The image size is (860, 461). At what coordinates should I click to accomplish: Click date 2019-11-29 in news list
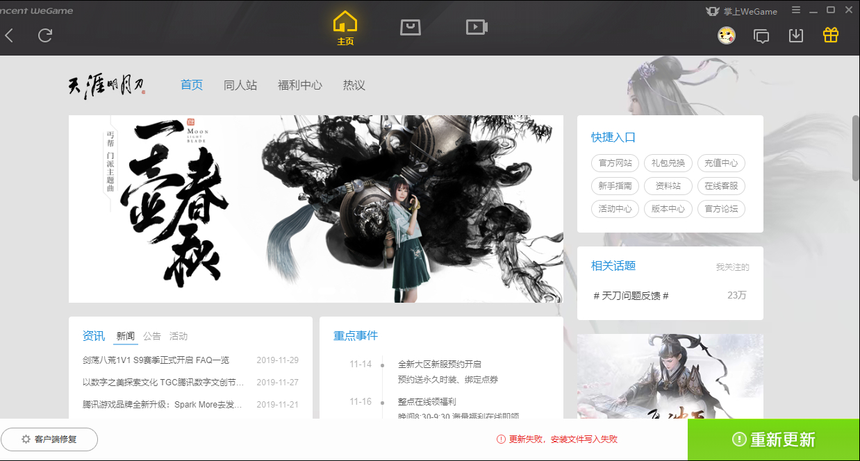point(277,360)
